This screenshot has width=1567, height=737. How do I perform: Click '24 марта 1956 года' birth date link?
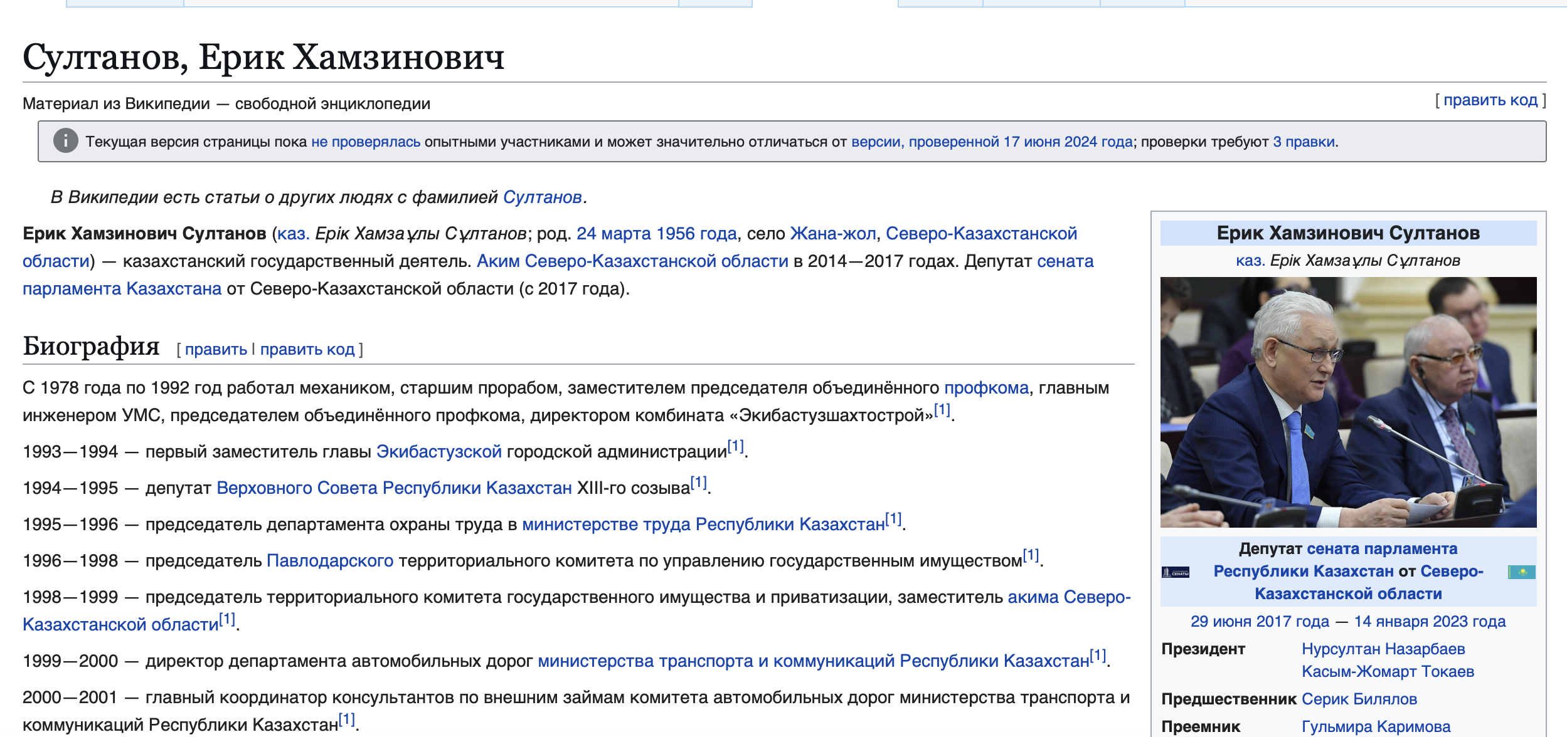click(x=656, y=234)
